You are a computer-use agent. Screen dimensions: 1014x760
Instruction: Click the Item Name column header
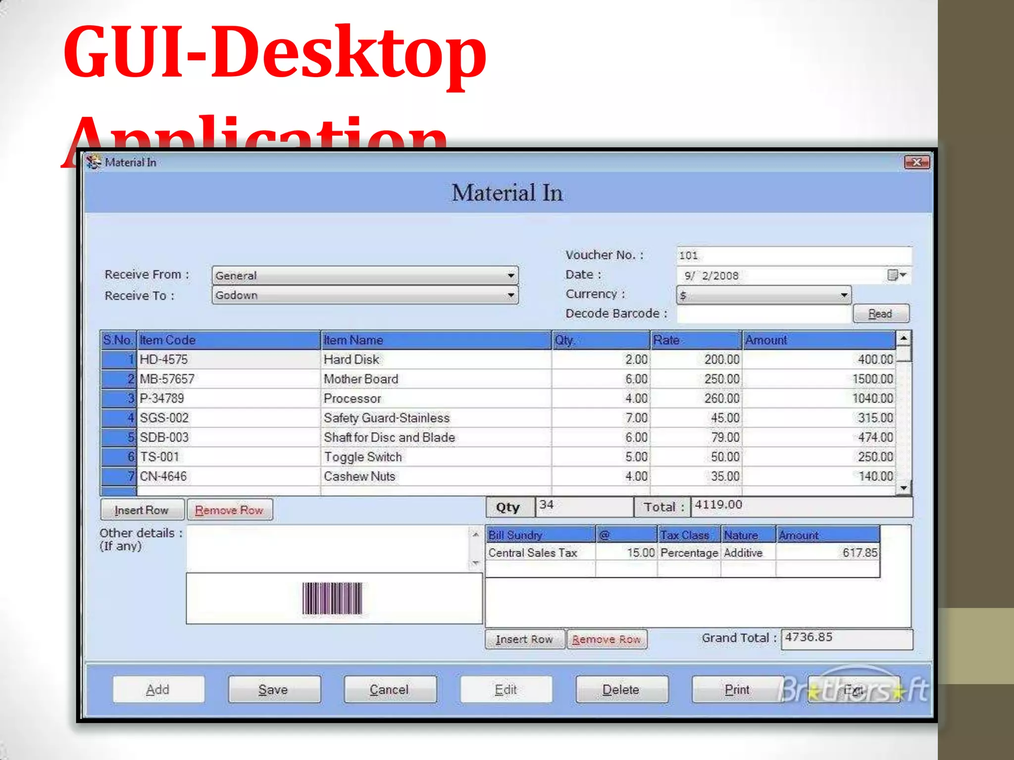tap(436, 340)
